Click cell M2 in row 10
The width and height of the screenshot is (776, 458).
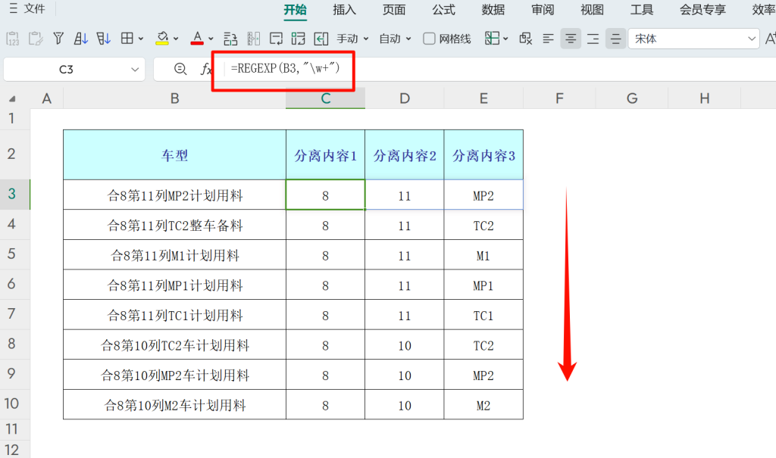click(483, 405)
